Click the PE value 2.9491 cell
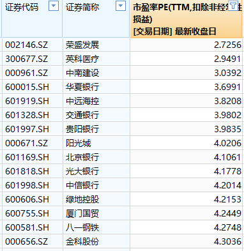 point(186,59)
